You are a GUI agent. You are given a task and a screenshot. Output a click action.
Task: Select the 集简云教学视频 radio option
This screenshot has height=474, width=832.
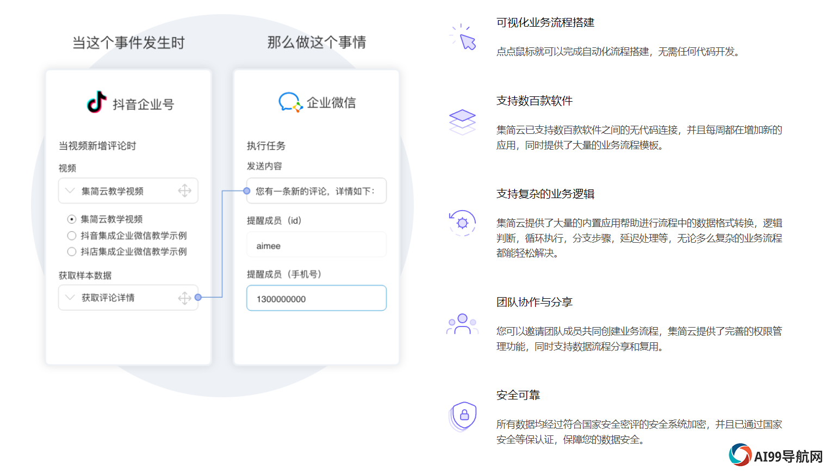(72, 219)
